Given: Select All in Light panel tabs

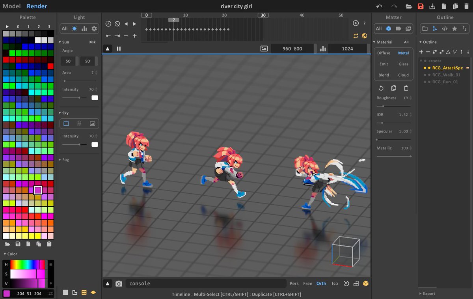Looking at the screenshot, I should click(65, 28).
